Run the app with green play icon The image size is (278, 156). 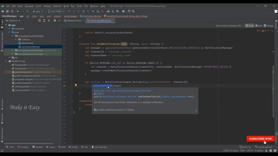coord(69,11)
